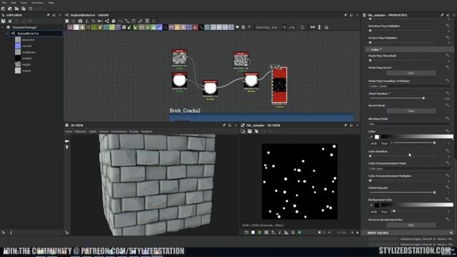Click the open folder icon in main toolbar
This screenshot has width=457, height=257.
(x=16, y=9)
